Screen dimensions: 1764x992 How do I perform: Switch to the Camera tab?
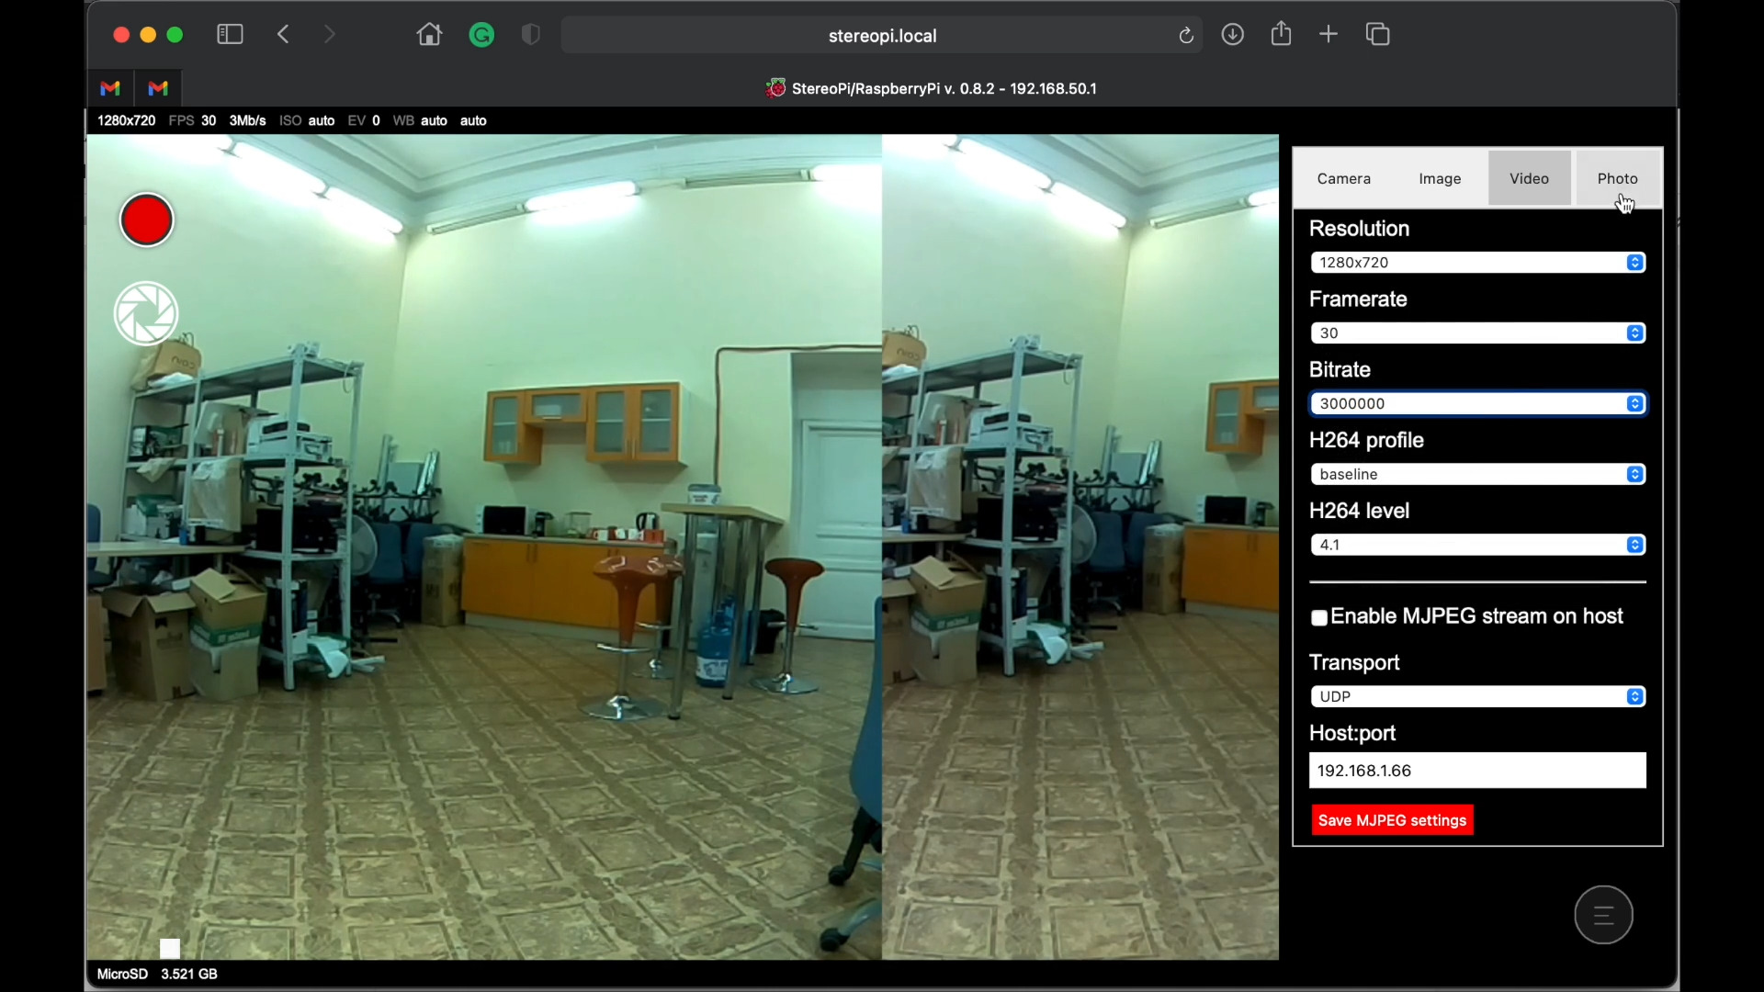pos(1343,179)
